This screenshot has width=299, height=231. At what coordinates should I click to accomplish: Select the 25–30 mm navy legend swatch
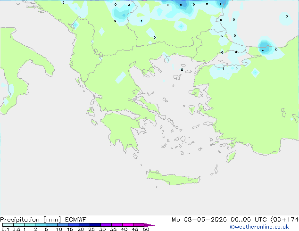point(95,225)
